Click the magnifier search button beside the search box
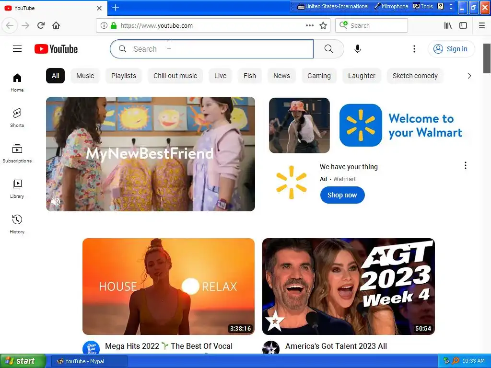This screenshot has width=491, height=368. point(328,49)
